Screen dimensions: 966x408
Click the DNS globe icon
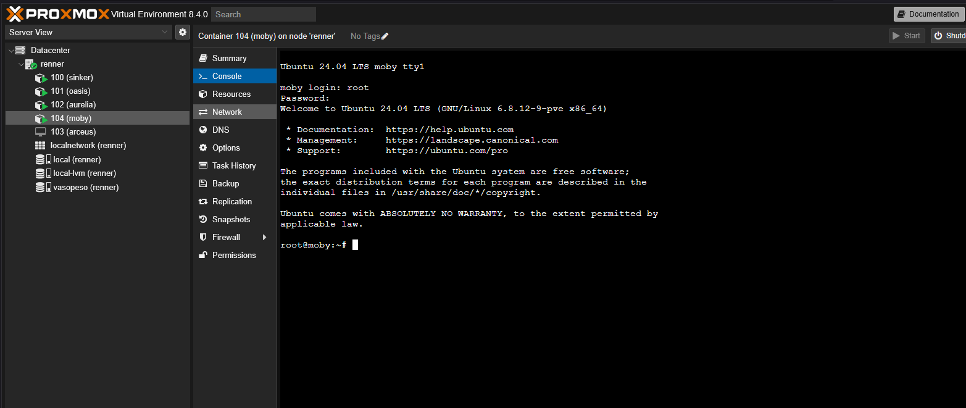[202, 130]
